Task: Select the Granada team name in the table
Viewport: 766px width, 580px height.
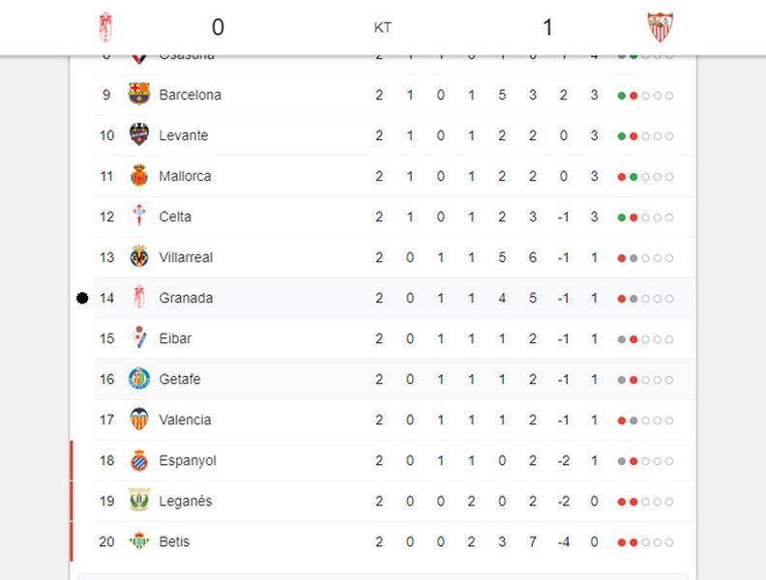Action: point(186,298)
